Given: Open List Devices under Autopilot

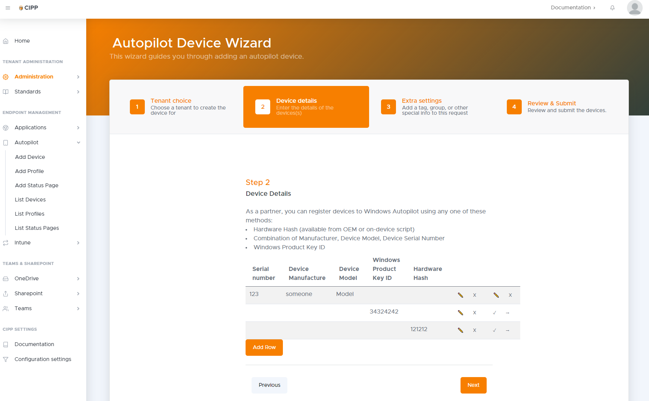Looking at the screenshot, I should [30, 200].
